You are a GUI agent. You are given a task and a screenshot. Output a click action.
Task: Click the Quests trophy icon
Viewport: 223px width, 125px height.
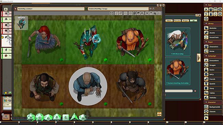click(206, 84)
